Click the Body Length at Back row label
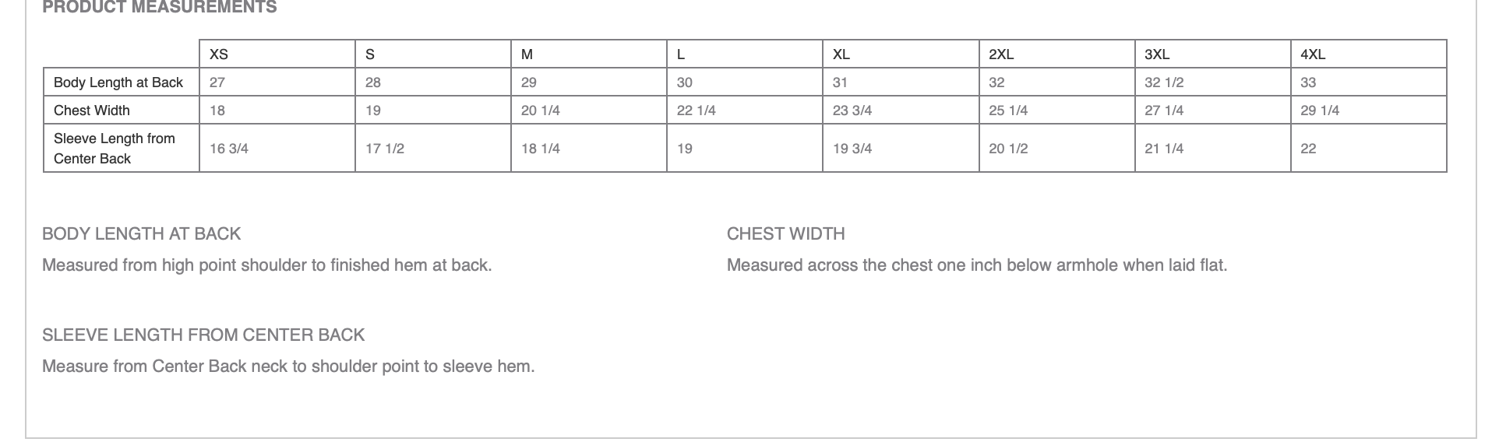The width and height of the screenshot is (1499, 442). click(118, 82)
